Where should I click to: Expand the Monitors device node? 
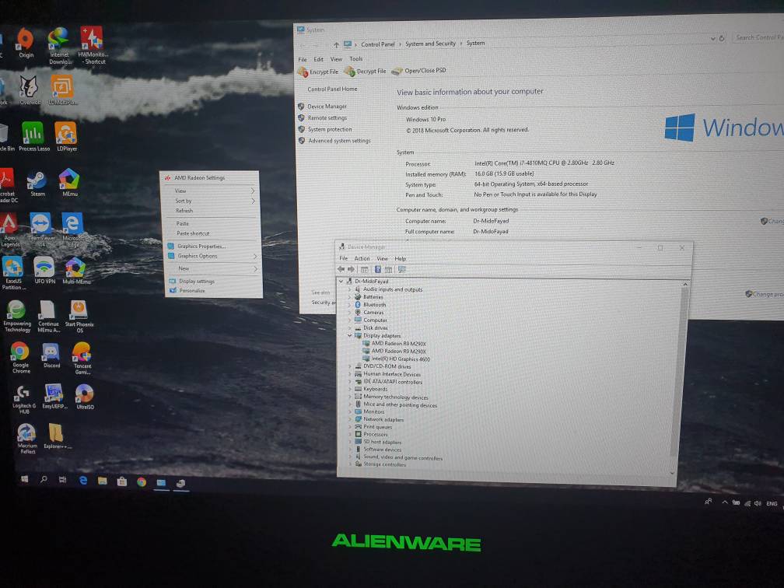[349, 412]
